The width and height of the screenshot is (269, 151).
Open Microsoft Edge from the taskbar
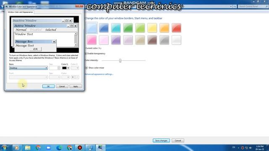click(59, 148)
